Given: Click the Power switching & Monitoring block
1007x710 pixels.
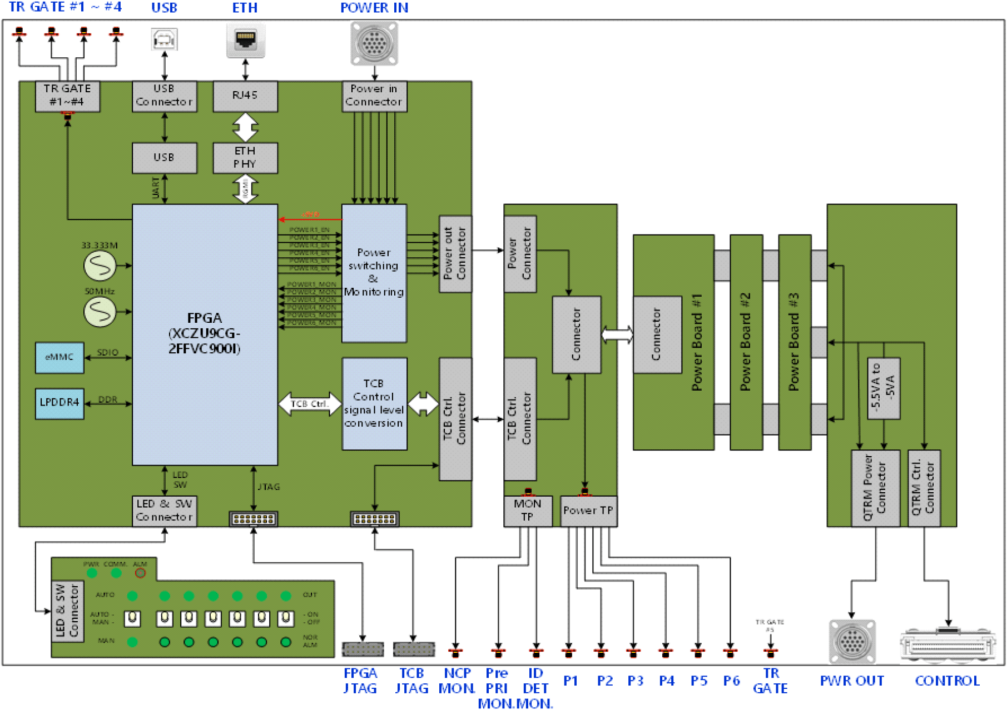Looking at the screenshot, I should click(374, 273).
